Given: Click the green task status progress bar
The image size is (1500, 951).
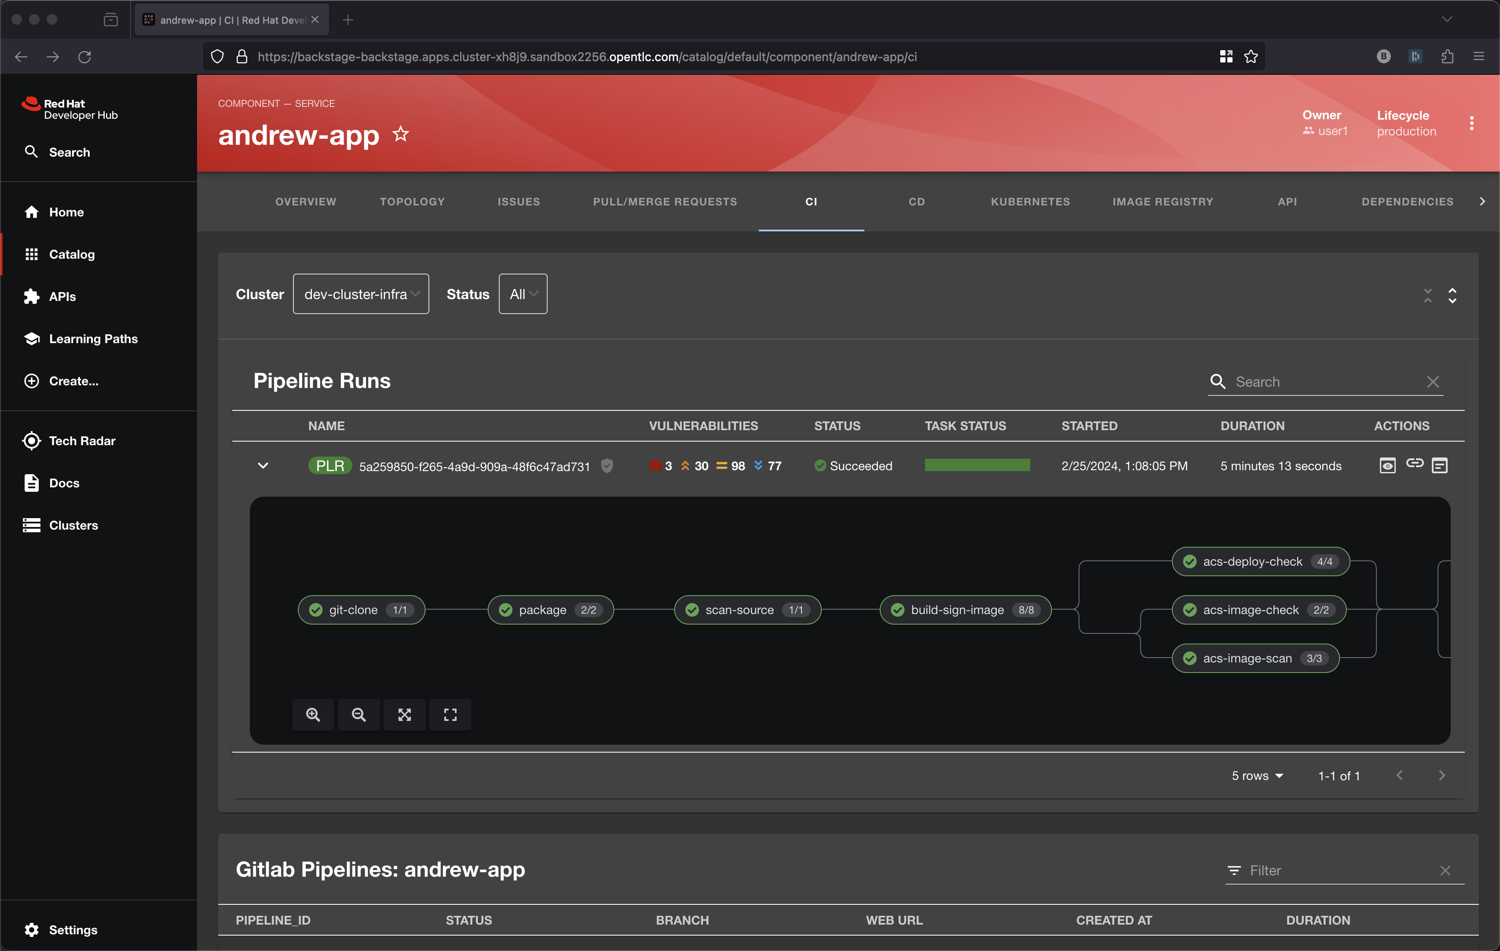Looking at the screenshot, I should pos(977,465).
